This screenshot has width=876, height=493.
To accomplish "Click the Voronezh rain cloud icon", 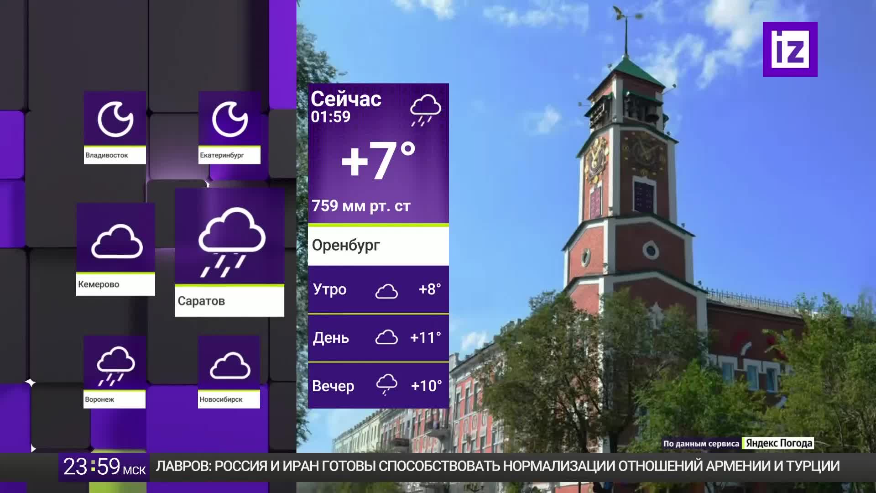I will [115, 367].
